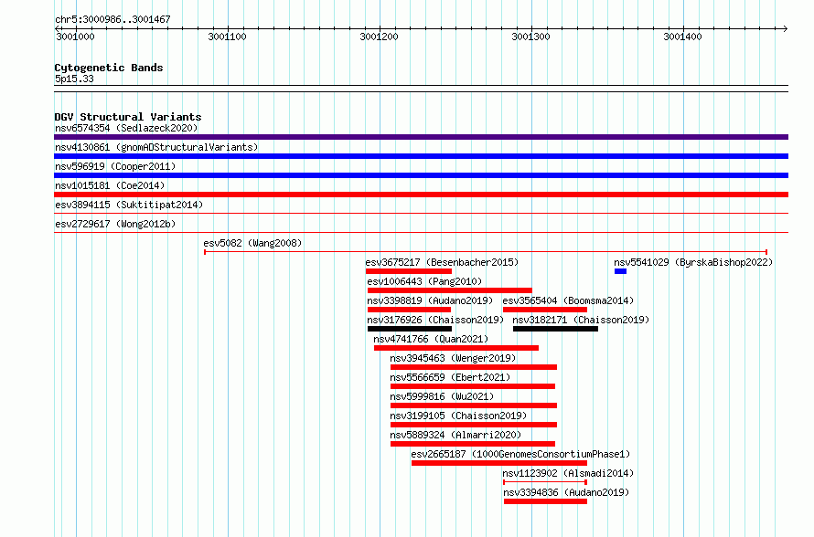
Task: Select the thick red nsv1015181 bar
Action: [x=421, y=195]
